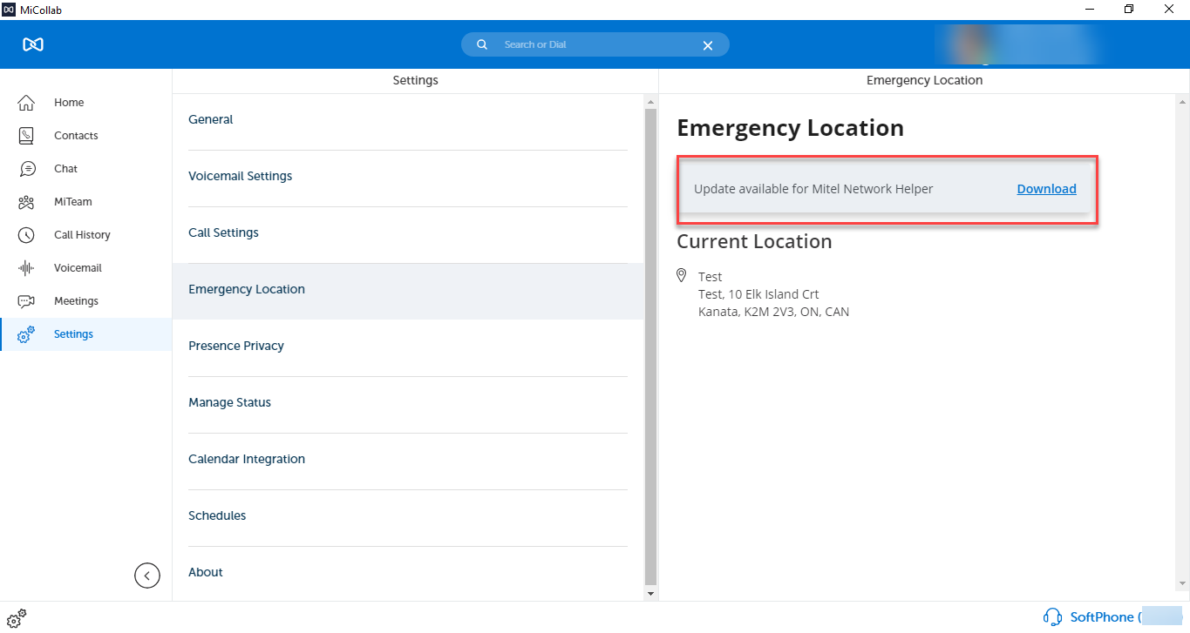Click the SoftPhone headset icon

click(1052, 617)
